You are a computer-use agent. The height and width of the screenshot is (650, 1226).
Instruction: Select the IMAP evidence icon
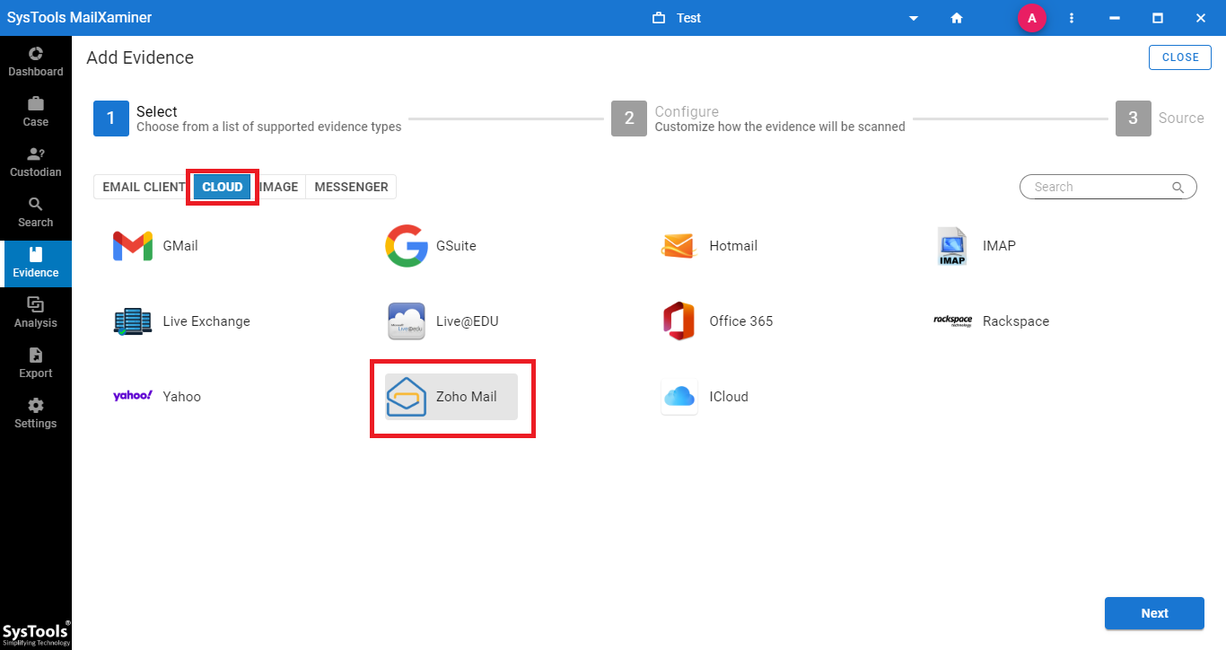point(952,246)
